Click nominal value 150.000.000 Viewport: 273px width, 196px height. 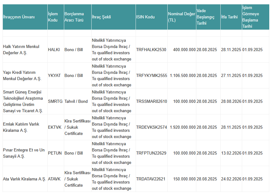[x=184, y=179]
